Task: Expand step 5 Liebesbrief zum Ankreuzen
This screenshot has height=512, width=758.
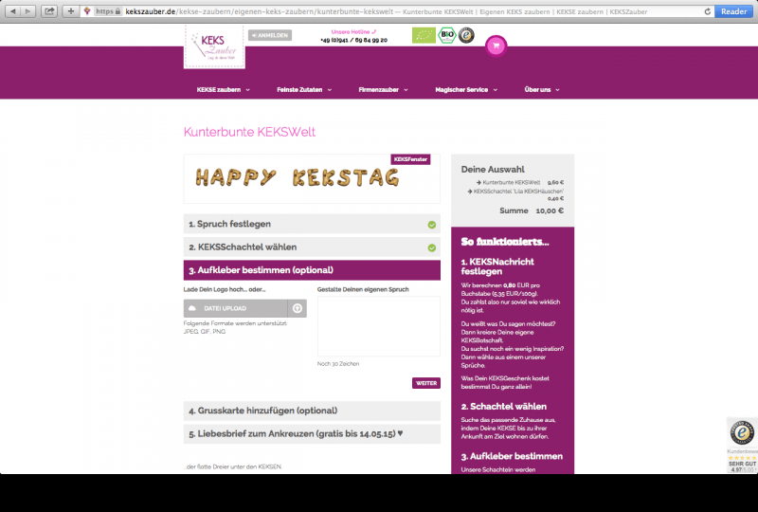Action: [x=312, y=434]
